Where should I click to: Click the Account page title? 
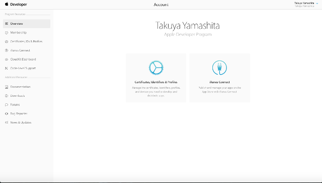[x=161, y=5]
